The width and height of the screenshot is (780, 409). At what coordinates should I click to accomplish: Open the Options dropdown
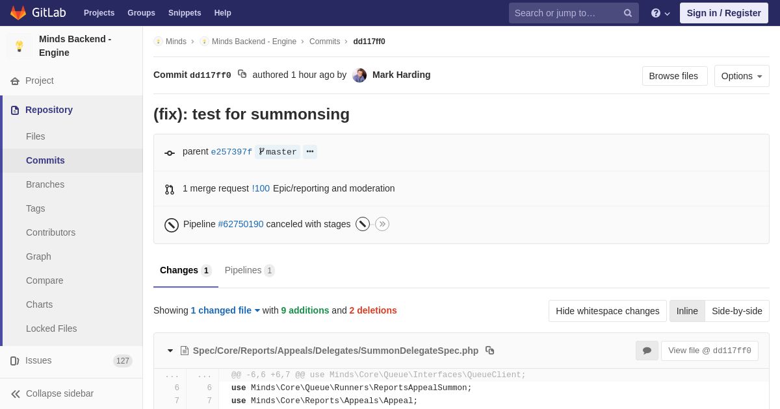[x=742, y=76]
